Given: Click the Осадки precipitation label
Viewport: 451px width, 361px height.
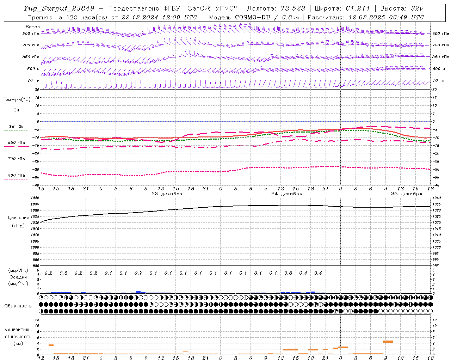Looking at the screenshot, I should [18, 277].
